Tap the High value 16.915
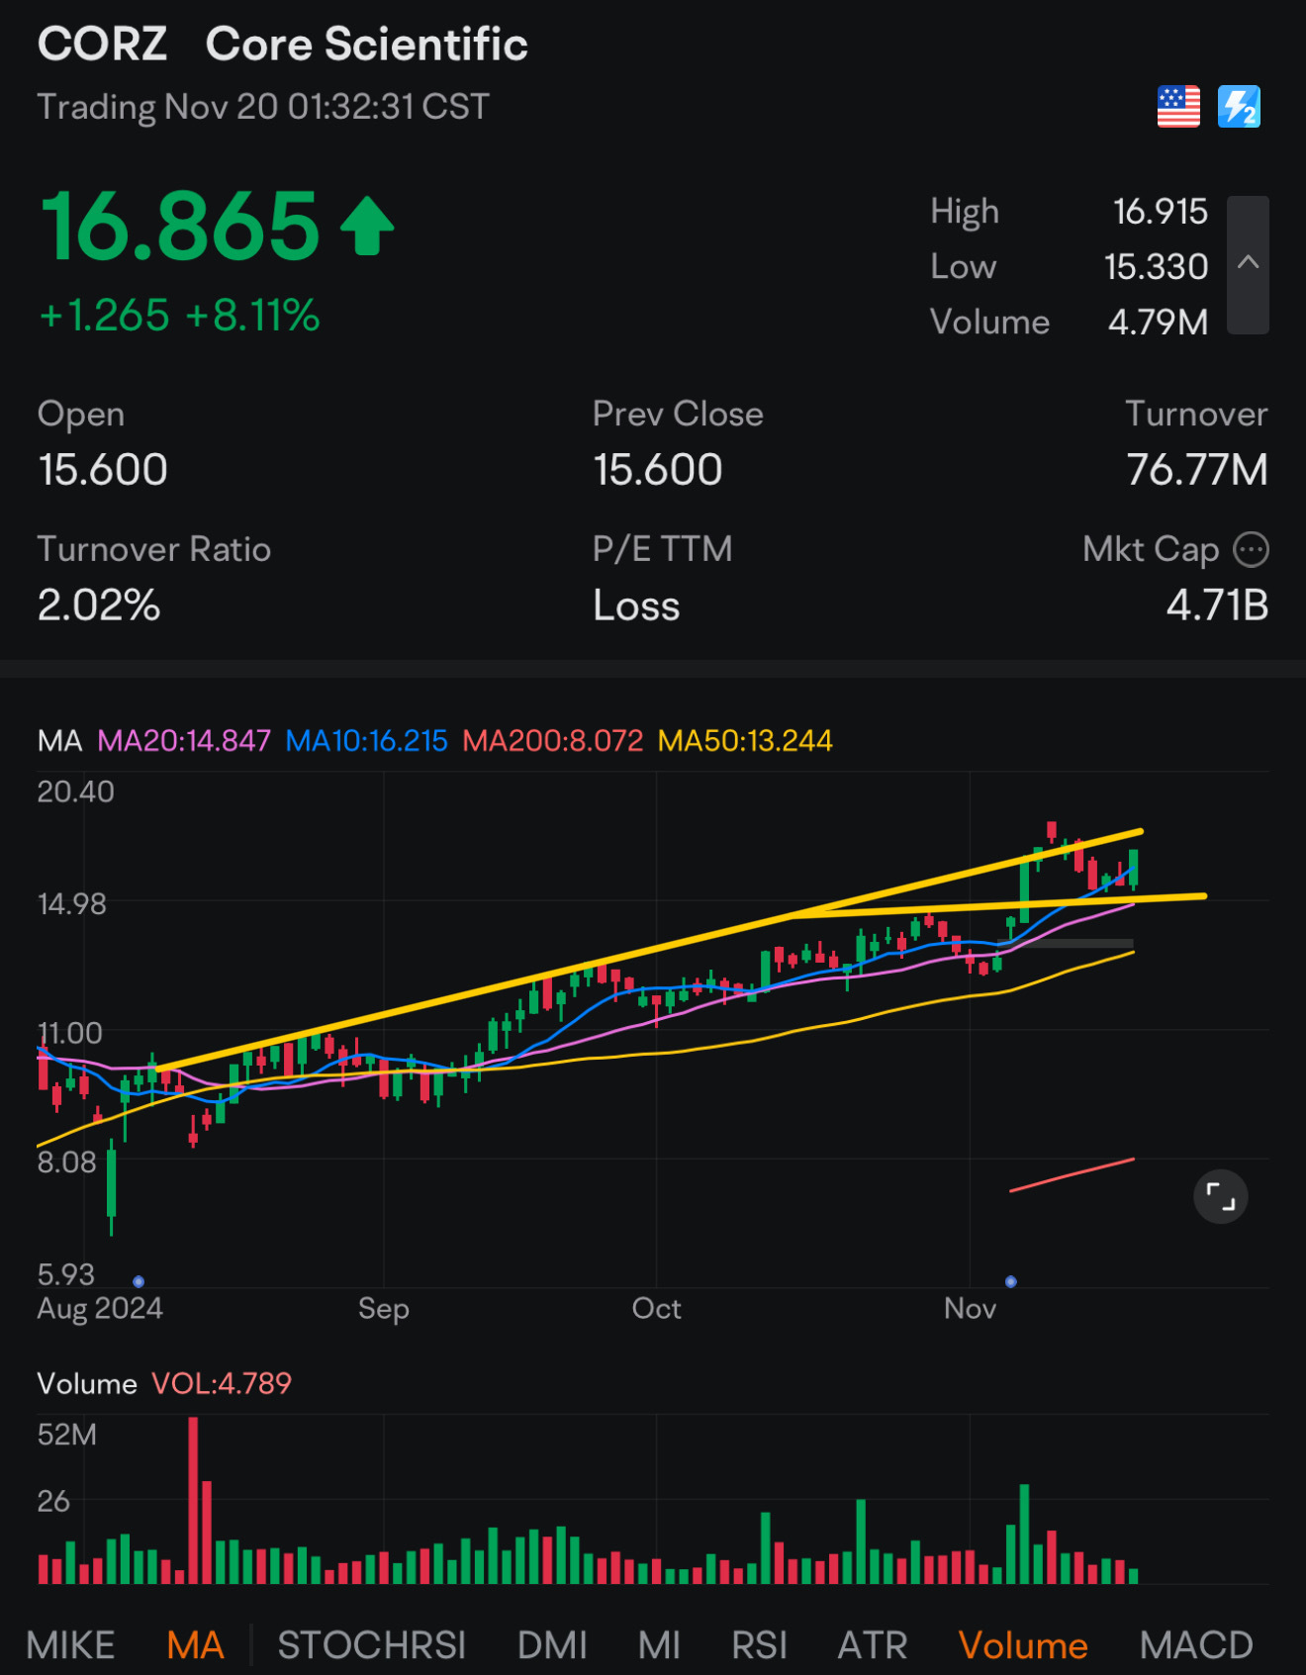 pyautogui.click(x=1160, y=212)
